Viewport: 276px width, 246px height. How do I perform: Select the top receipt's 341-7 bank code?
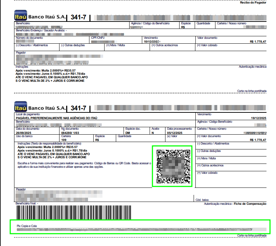pos(78,17)
